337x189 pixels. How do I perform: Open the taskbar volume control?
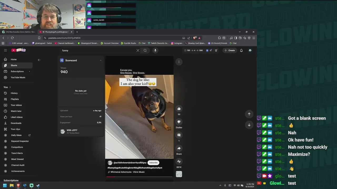[238, 185]
